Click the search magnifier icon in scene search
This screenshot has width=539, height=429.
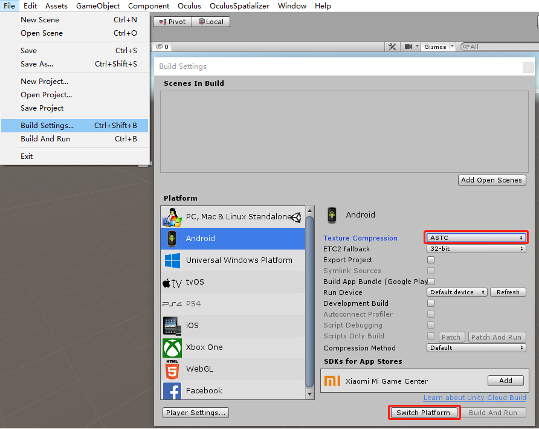(x=466, y=47)
